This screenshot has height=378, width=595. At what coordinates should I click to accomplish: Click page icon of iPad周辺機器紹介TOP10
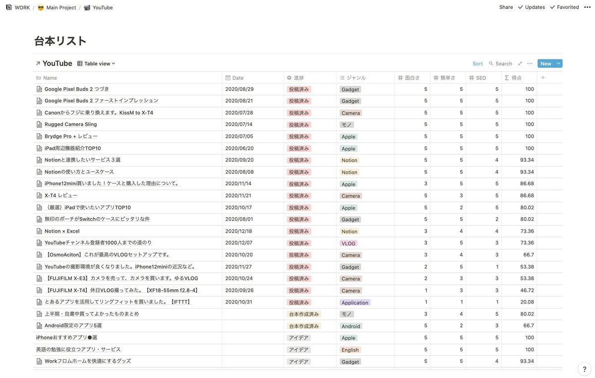(40, 148)
